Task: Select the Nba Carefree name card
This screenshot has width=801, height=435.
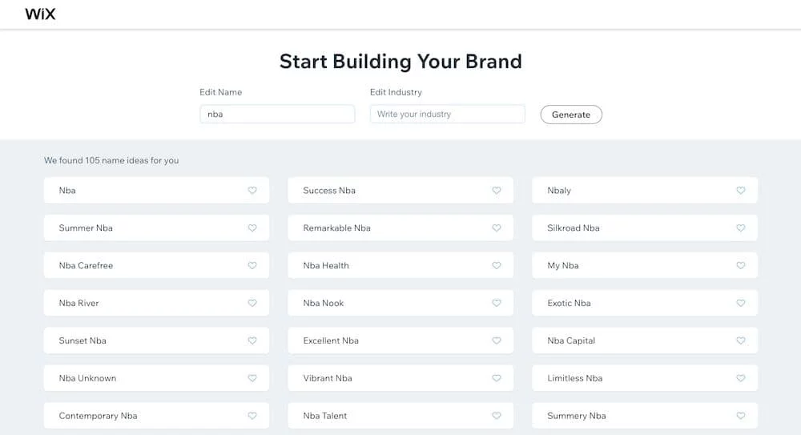Action: click(156, 265)
